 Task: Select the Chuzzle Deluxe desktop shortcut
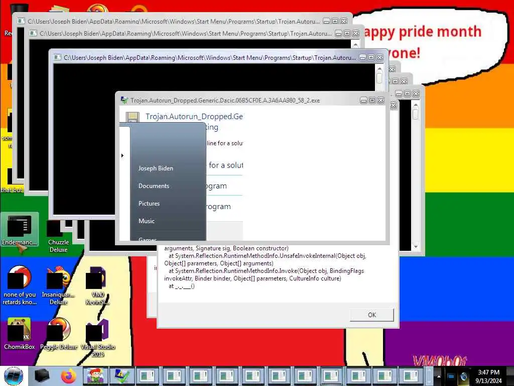tap(58, 236)
